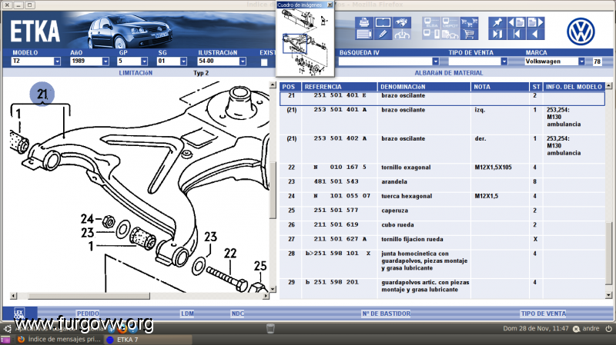Viewport: 616px width, 345px height.
Task: Click the documents-and-car icon
Action: click(450, 35)
